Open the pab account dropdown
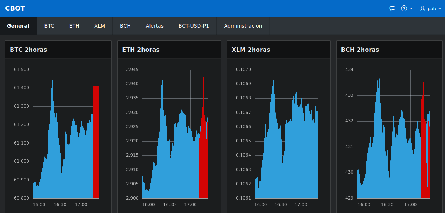This screenshot has height=213, width=445. point(433,8)
